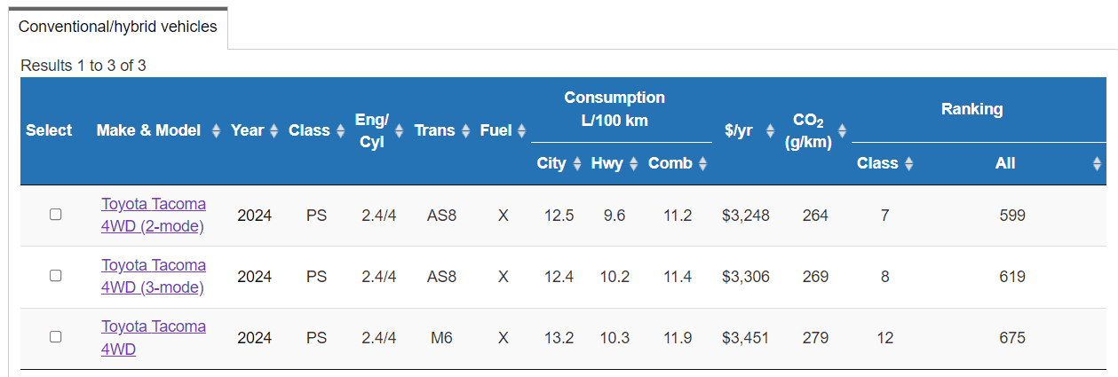The image size is (1118, 377).
Task: Click sort arrows icon beside Eng/Cyl
Action: point(399,131)
